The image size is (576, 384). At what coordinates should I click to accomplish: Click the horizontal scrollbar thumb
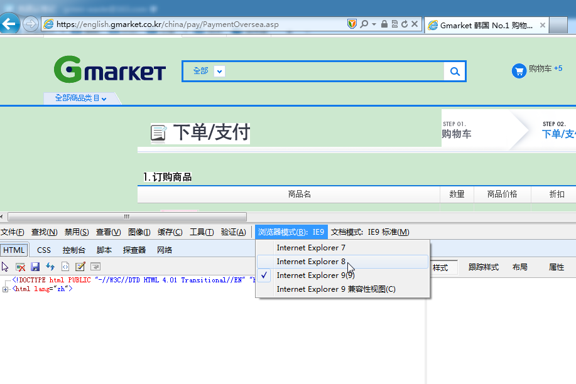pos(127,216)
